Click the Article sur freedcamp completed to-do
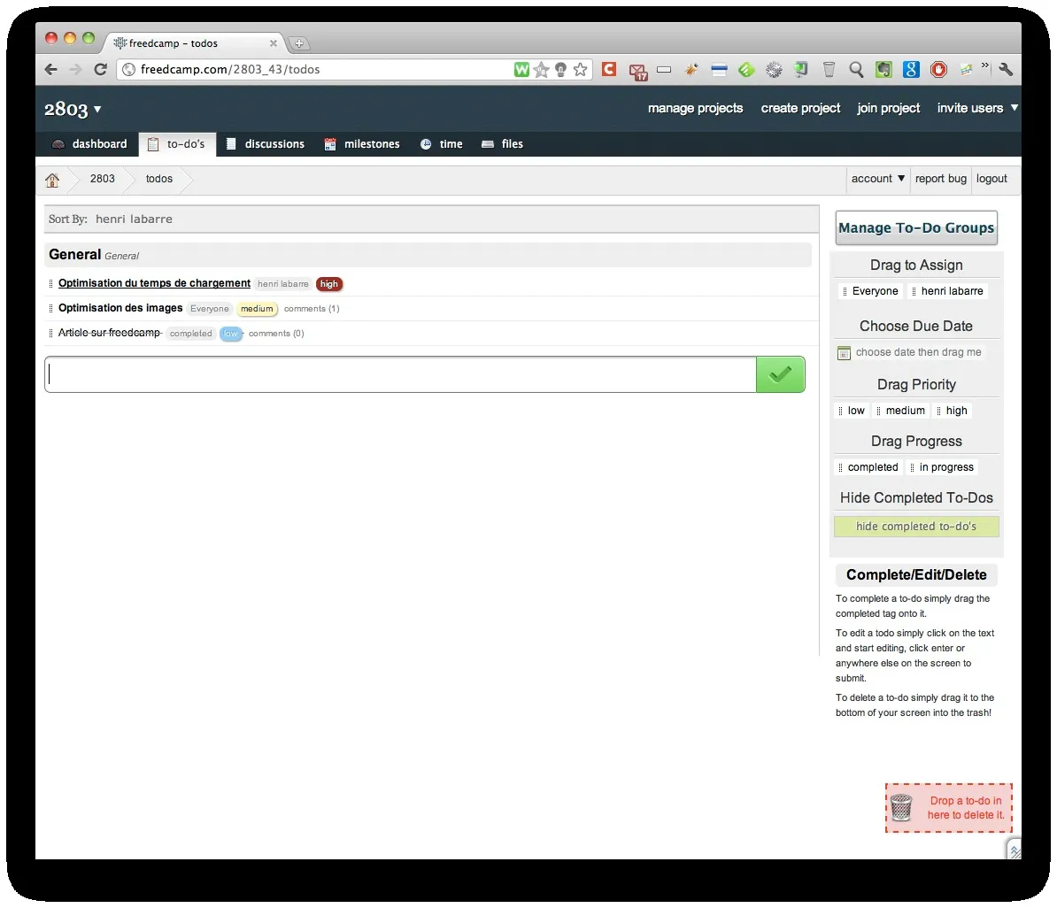The width and height of the screenshot is (1057, 908). click(x=109, y=333)
